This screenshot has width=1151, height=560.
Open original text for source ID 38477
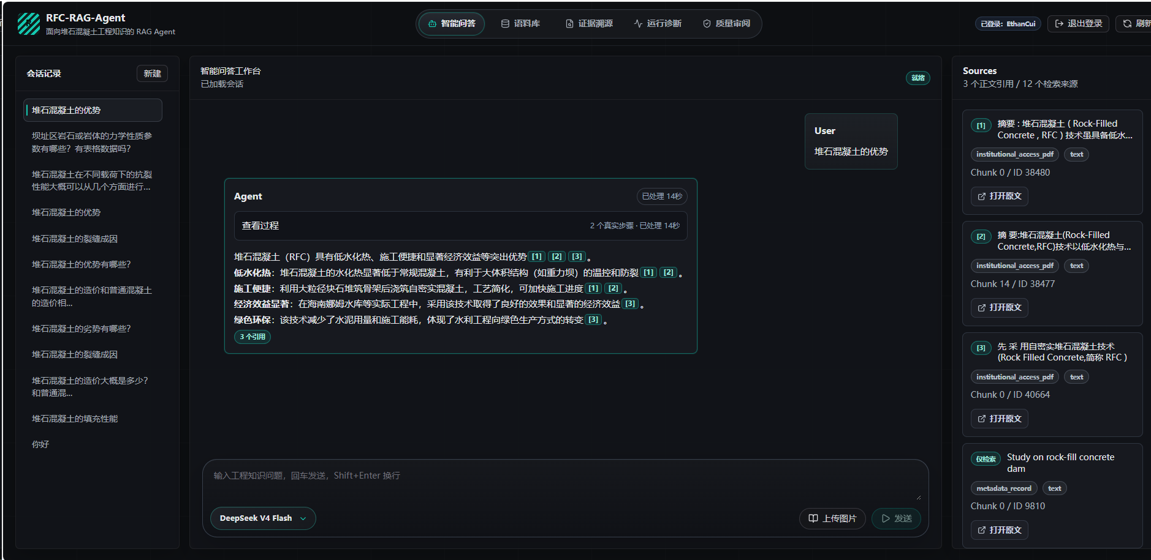pyautogui.click(x=999, y=308)
